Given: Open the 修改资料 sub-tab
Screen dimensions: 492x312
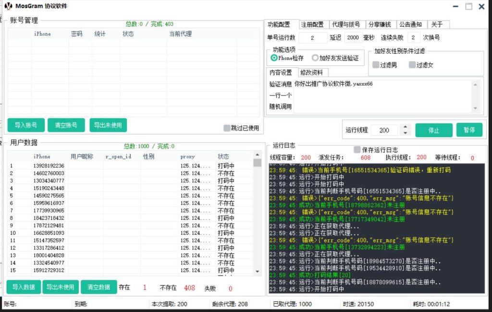Looking at the screenshot, I should point(311,72).
